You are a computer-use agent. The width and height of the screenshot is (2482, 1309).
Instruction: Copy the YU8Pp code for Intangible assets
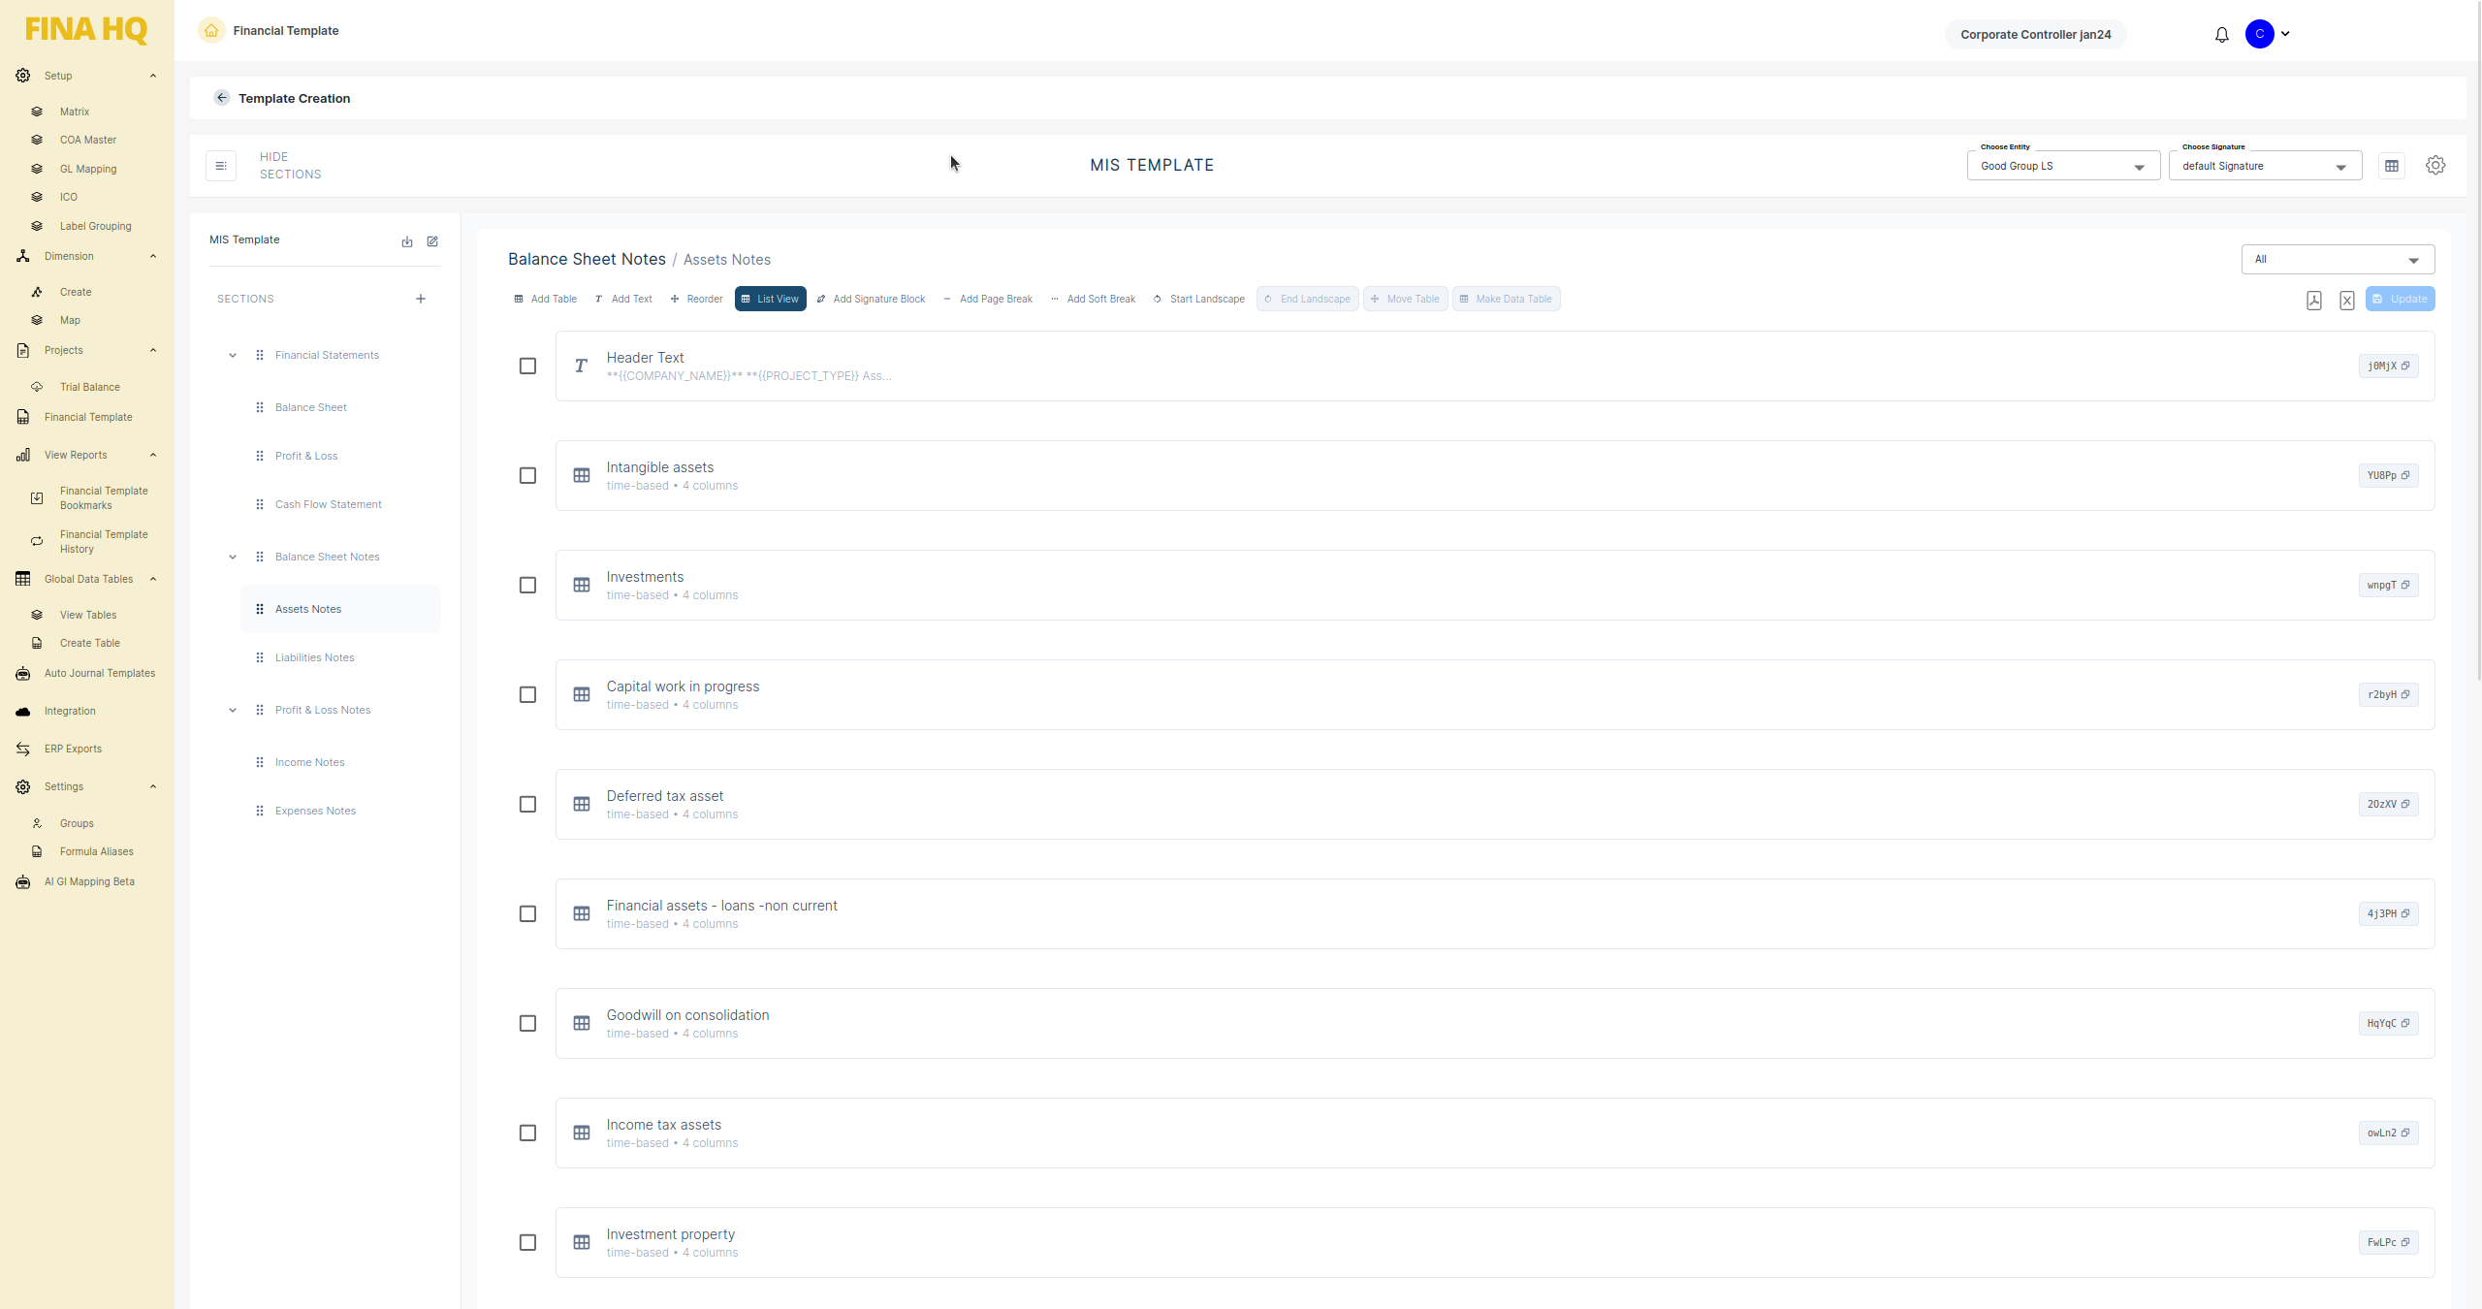2388,475
